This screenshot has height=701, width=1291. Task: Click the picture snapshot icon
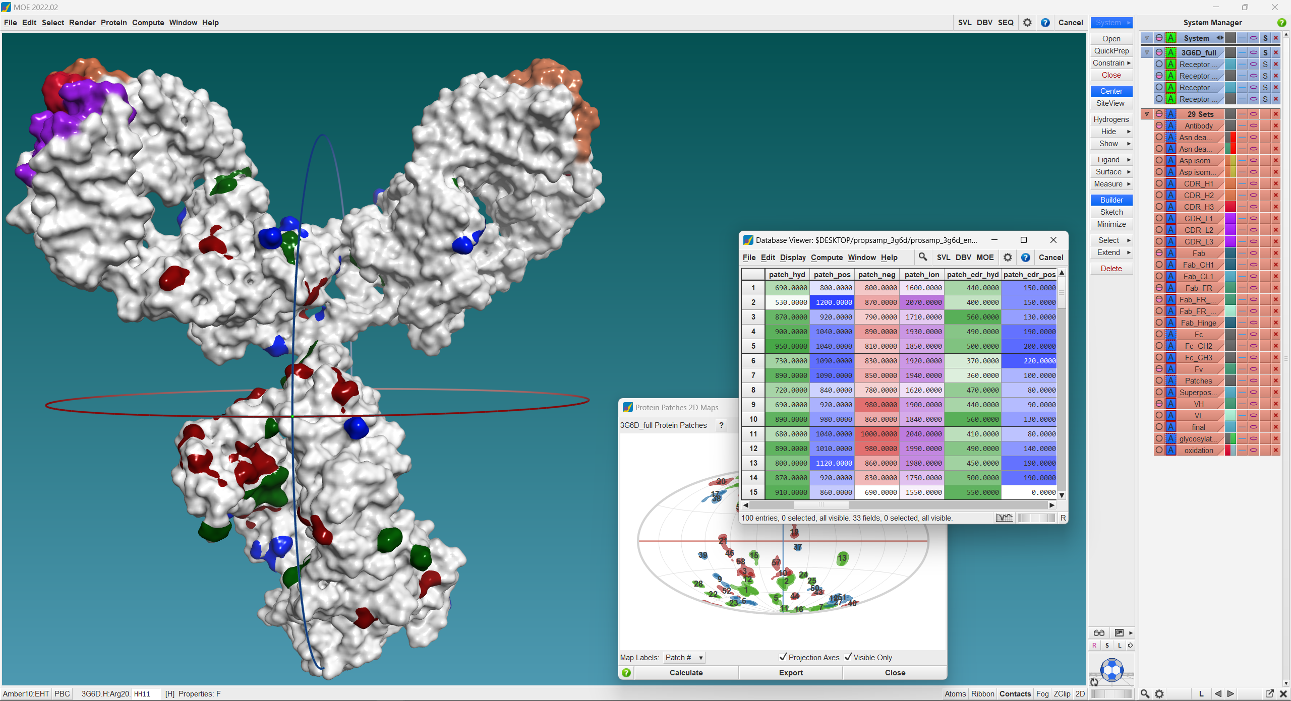click(x=1119, y=633)
